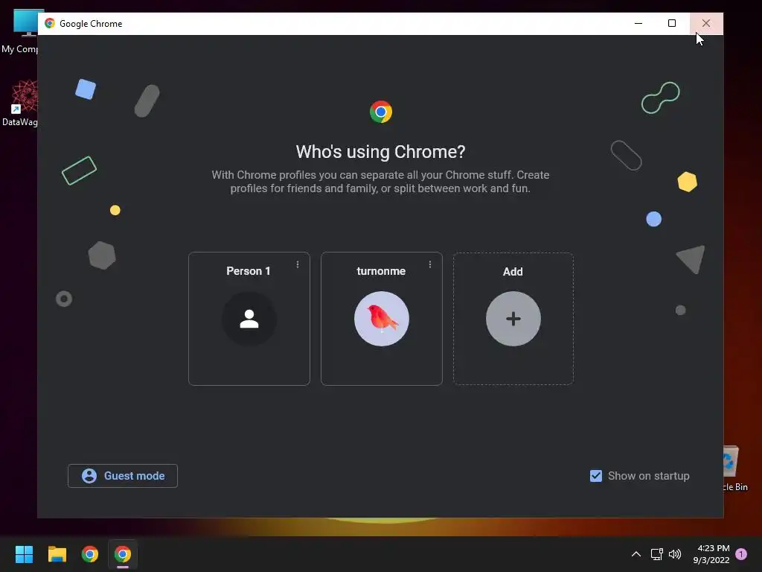Open the network status tray icon

point(656,554)
